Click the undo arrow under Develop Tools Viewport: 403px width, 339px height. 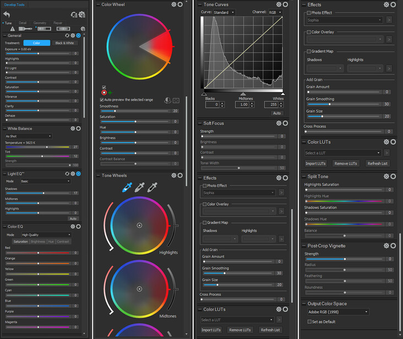(x=7, y=14)
